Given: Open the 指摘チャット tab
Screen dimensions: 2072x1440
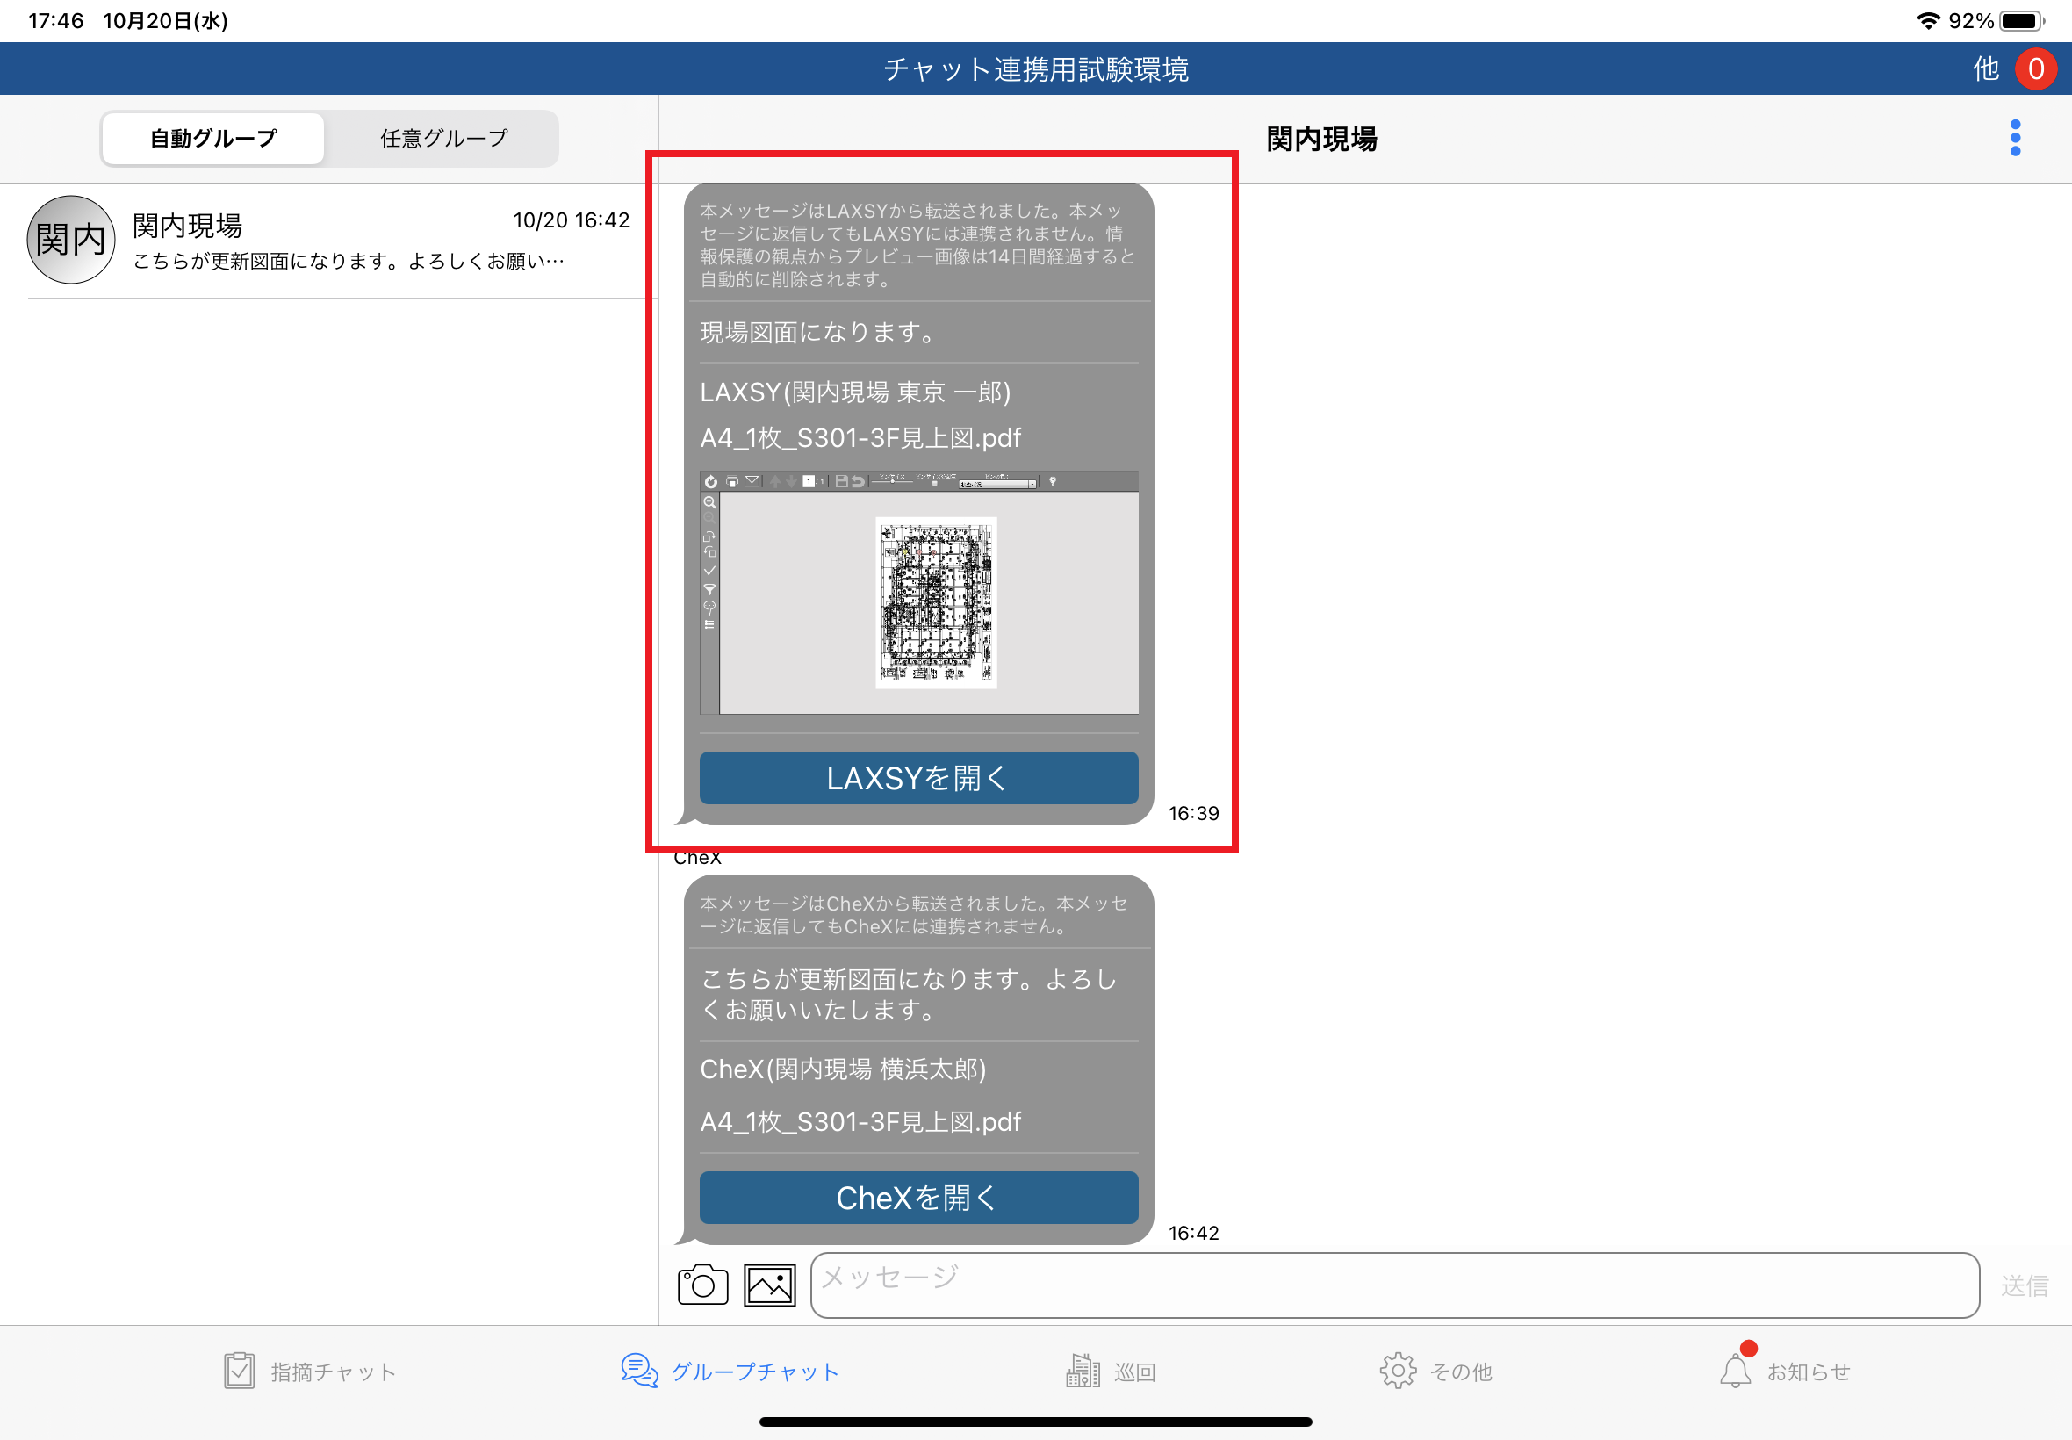Looking at the screenshot, I should click(309, 1372).
